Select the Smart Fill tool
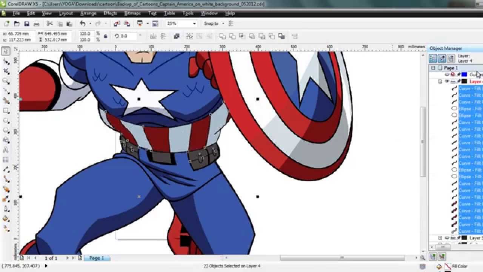The width and height of the screenshot is (483, 272). [x=6, y=100]
